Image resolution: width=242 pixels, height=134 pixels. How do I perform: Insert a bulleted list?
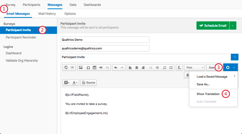[171, 68]
